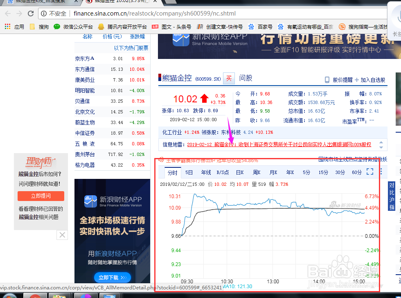Open 明阳智能 in hot stocks list
Viewport: 401px width, 298px height.
85,90
